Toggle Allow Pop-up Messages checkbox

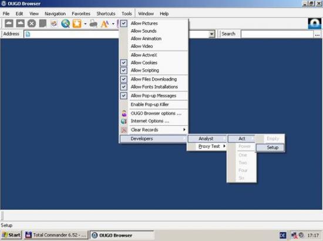pyautogui.click(x=123, y=96)
